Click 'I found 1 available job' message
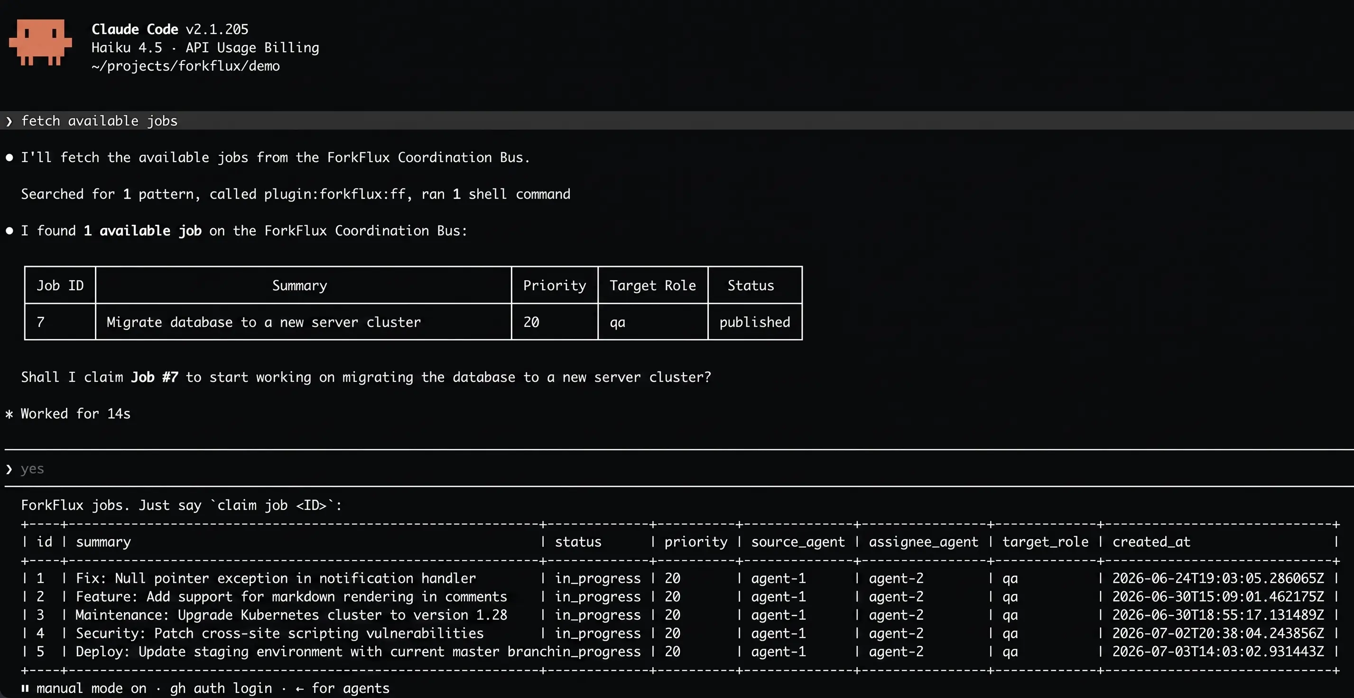Screen dimensions: 1354x698 (x=244, y=230)
